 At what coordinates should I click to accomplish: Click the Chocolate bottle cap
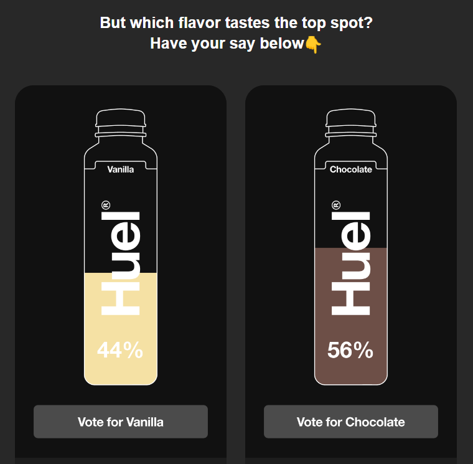coord(351,118)
